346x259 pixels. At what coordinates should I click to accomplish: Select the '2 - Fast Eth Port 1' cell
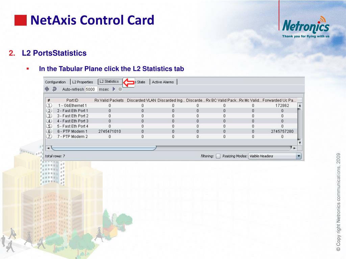72,111
